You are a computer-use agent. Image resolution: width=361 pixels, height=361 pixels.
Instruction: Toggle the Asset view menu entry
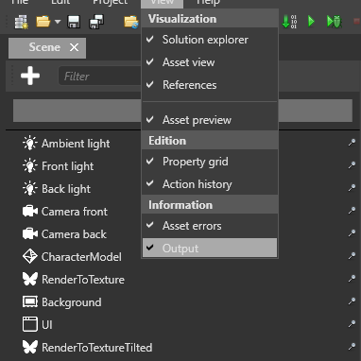(x=210, y=62)
